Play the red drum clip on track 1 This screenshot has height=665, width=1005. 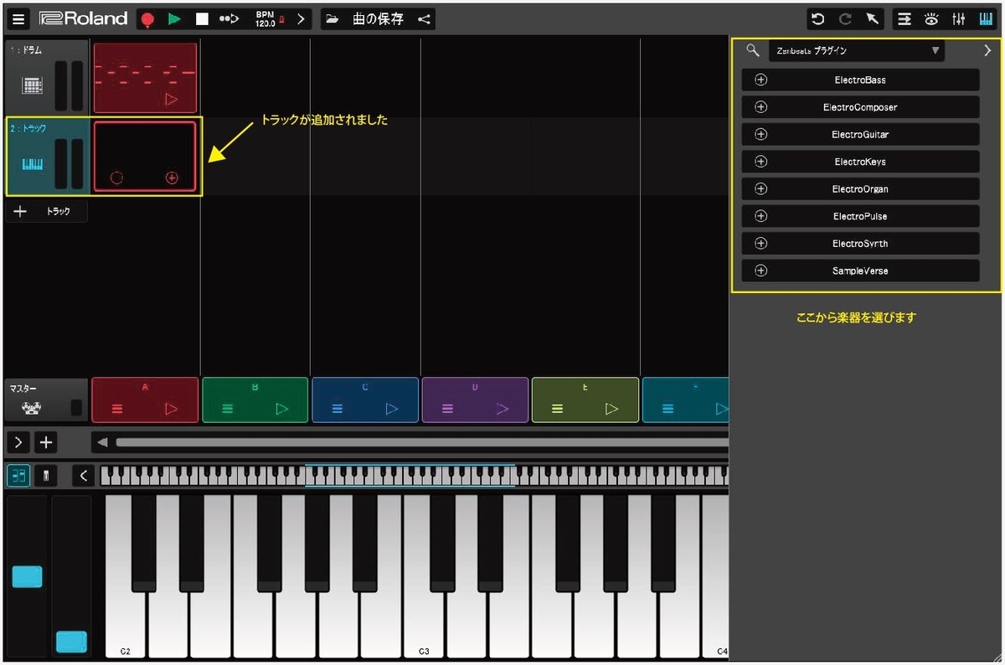pyautogui.click(x=172, y=99)
